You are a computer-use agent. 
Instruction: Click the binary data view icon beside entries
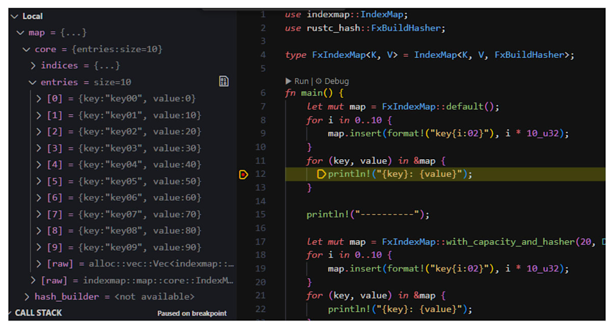pos(224,81)
